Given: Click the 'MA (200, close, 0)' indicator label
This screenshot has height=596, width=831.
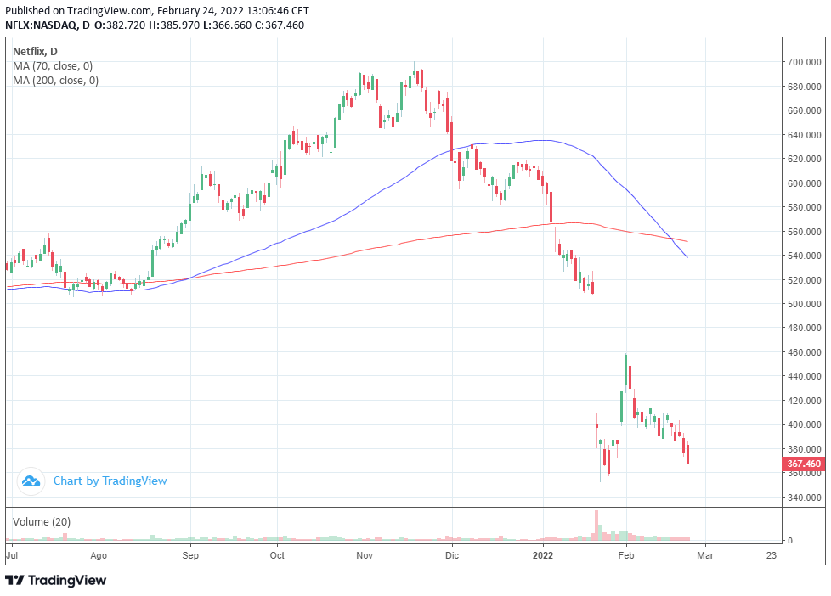Looking at the screenshot, I should pos(55,81).
